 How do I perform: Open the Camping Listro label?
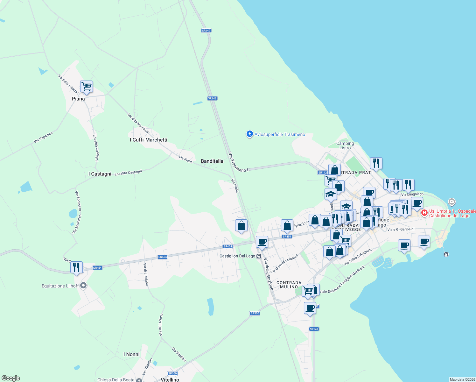(x=345, y=146)
